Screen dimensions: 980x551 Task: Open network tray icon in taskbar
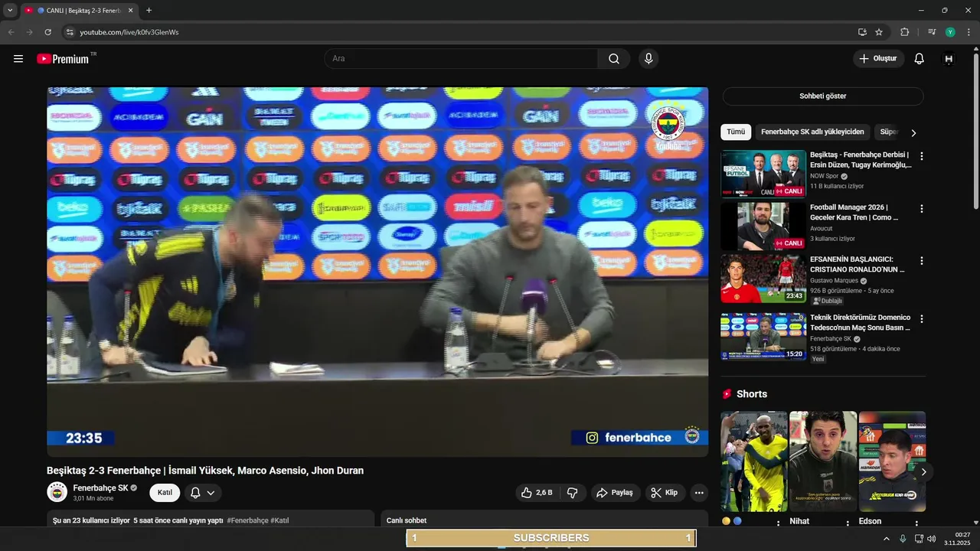[x=919, y=539]
